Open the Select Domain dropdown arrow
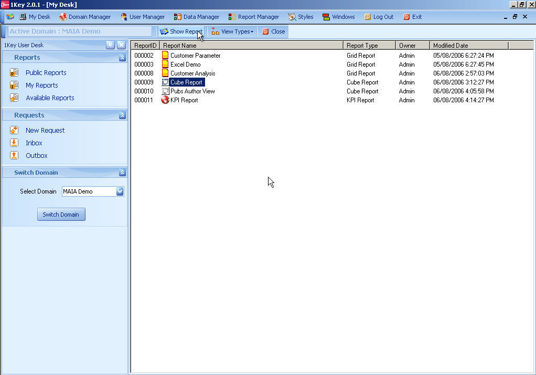This screenshot has height=375, width=536. tap(120, 191)
